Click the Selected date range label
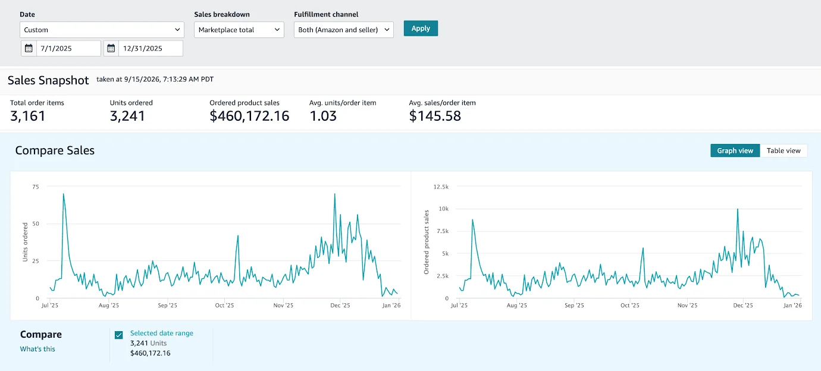 pos(162,333)
